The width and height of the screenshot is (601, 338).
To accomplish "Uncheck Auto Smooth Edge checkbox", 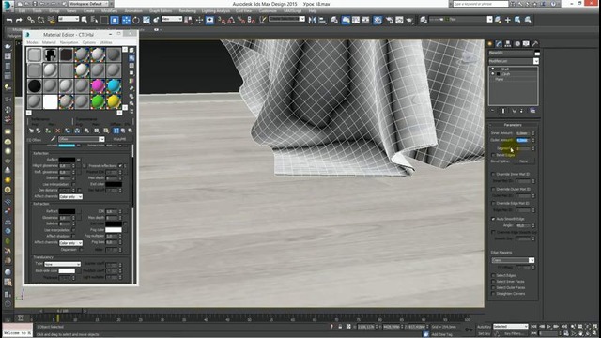I will (x=493, y=219).
